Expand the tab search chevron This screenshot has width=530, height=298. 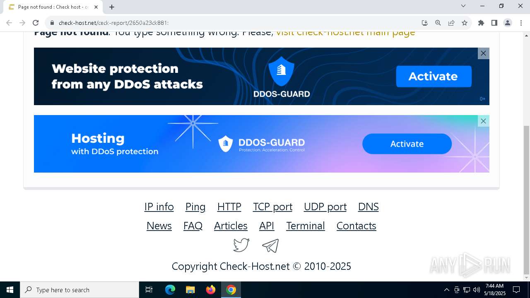[463, 6]
